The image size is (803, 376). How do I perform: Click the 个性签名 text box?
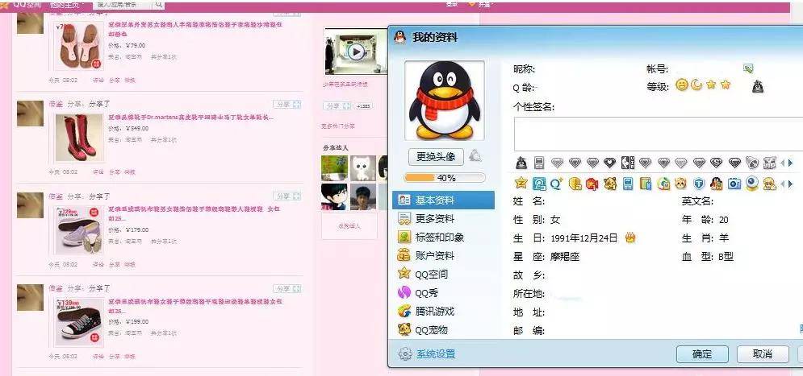click(659, 134)
